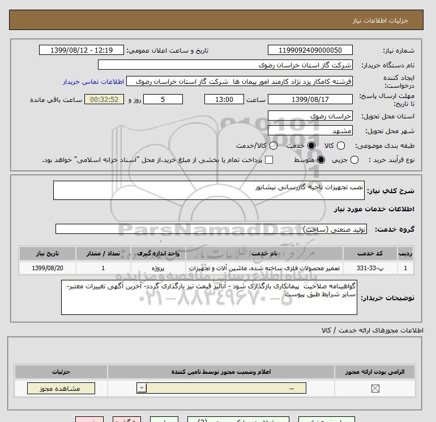
Task: Click the جزئیات column header
Action: (61, 372)
